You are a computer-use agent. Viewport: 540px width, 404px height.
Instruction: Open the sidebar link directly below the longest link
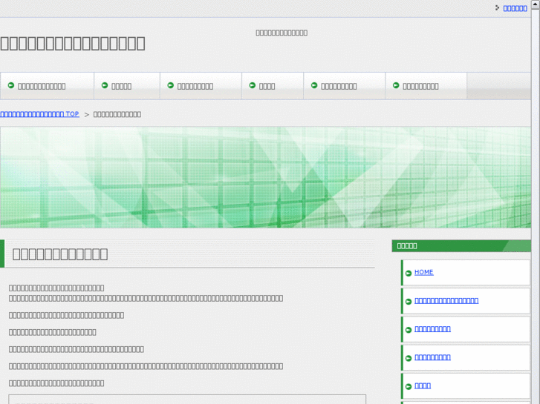pyautogui.click(x=432, y=328)
